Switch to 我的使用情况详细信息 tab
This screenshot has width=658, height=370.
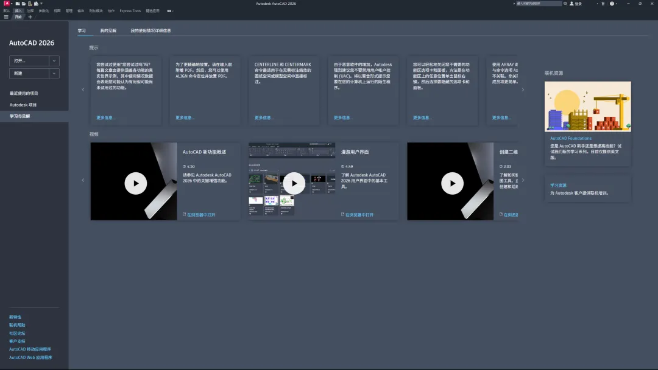150,30
